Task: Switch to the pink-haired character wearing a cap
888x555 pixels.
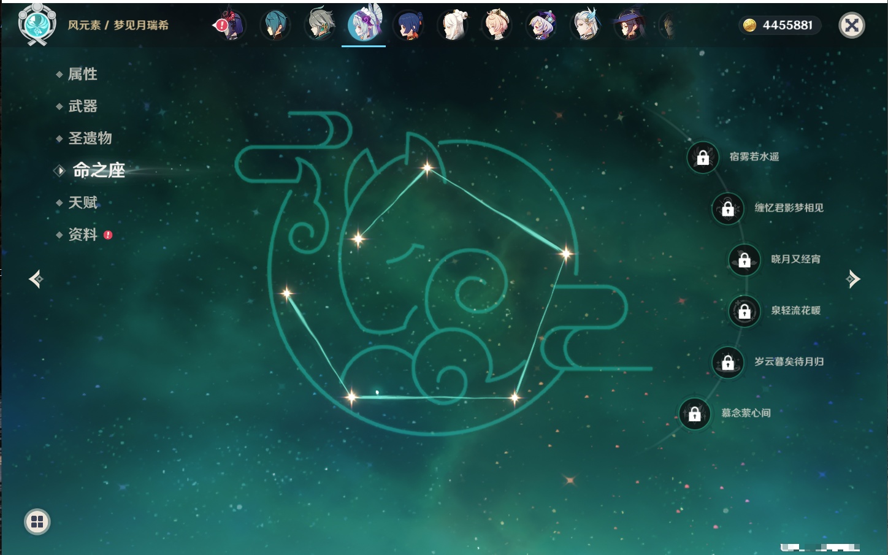Action: 497,25
